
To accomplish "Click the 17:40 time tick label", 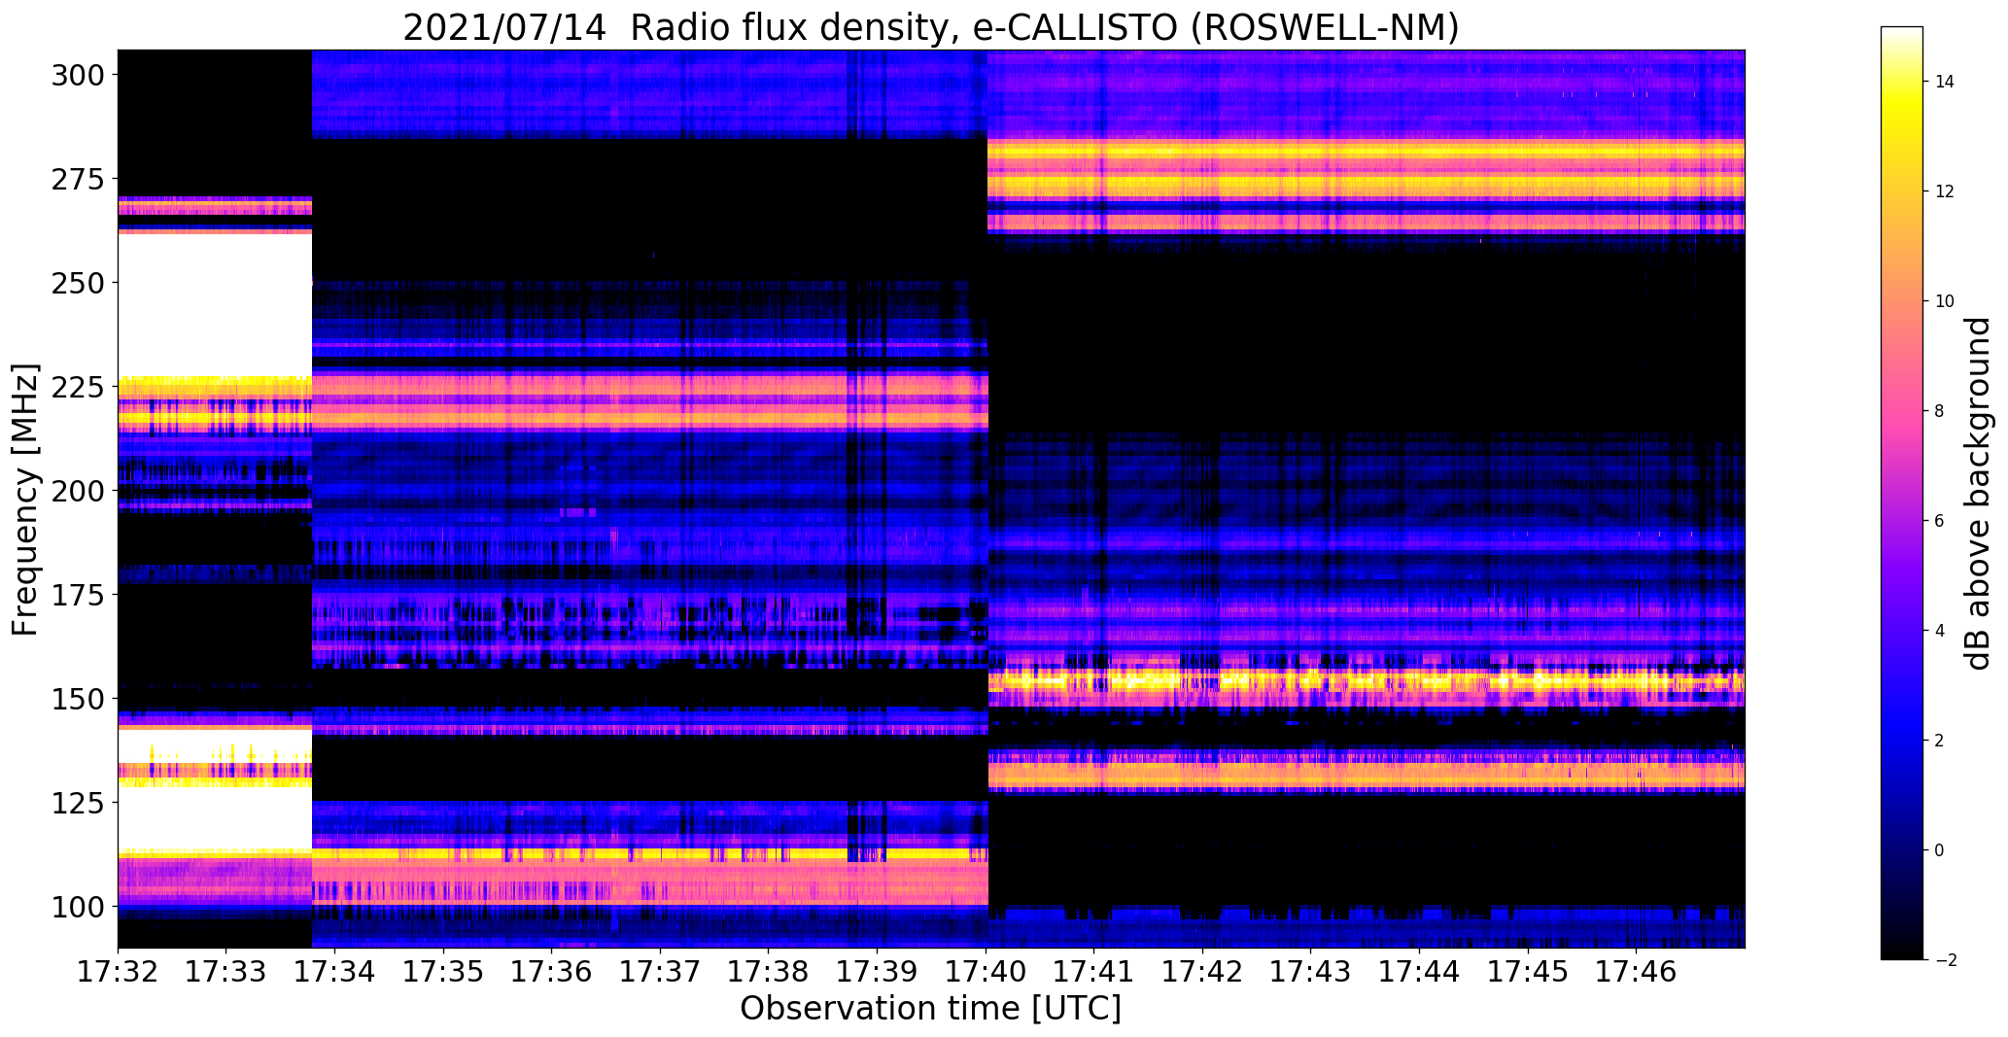I will pos(986,971).
